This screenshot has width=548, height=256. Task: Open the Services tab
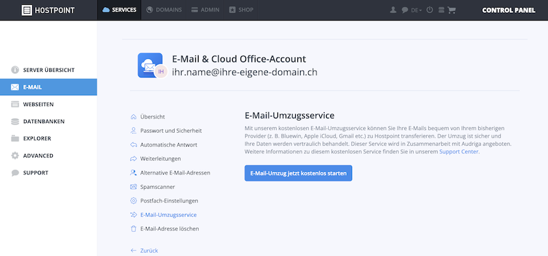pyautogui.click(x=119, y=10)
